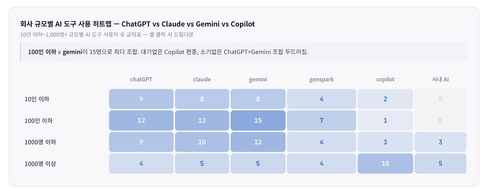
Task: Click the genspark column header
Action: [x=321, y=80]
